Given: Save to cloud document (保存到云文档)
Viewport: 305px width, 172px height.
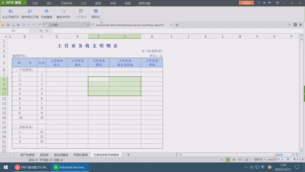Looking at the screenshot, I should click(x=30, y=14).
